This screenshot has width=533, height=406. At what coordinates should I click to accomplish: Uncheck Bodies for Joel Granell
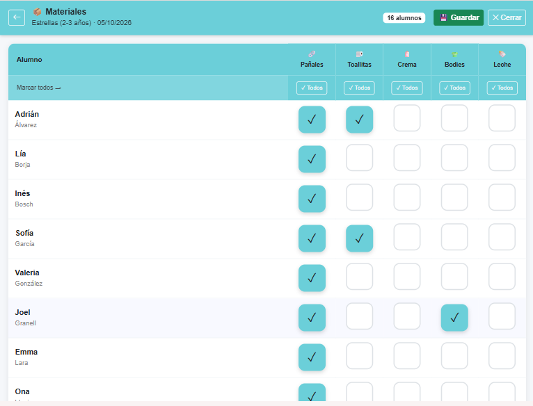coord(454,318)
